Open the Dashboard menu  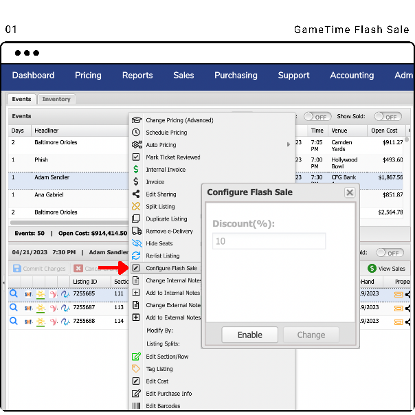tap(33, 76)
